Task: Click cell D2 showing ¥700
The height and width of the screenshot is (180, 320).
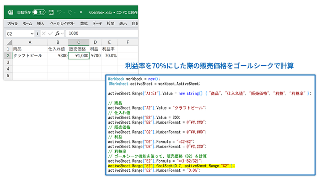Action: [95, 56]
